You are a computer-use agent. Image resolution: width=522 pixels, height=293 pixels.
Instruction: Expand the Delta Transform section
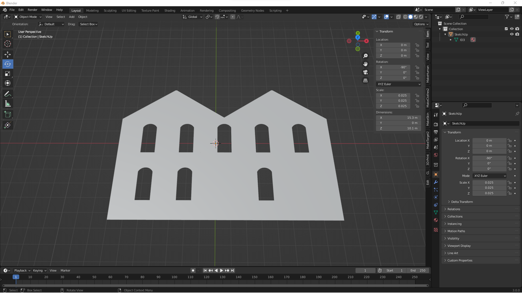pos(462,202)
